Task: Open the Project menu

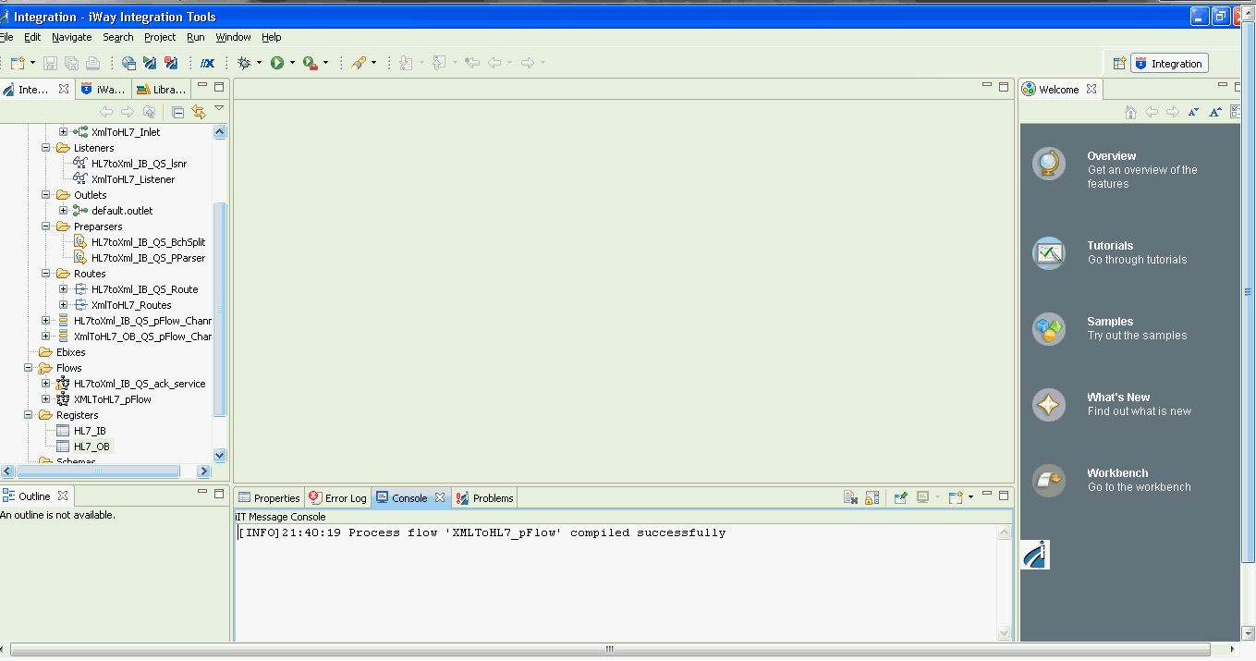Action: pyautogui.click(x=159, y=37)
